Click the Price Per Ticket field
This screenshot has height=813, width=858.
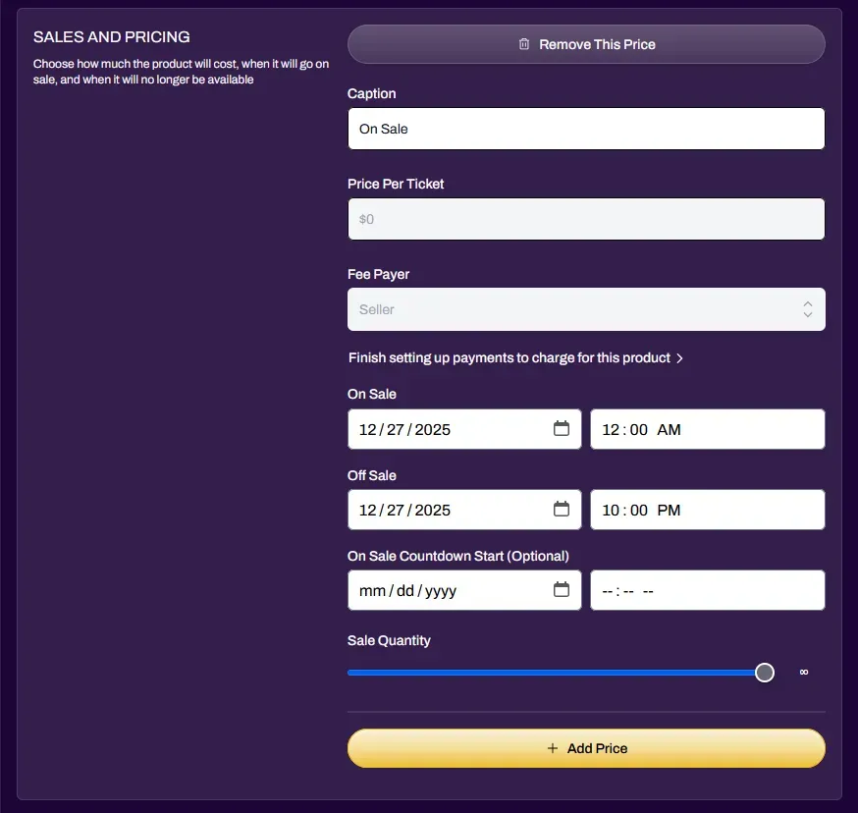586,219
